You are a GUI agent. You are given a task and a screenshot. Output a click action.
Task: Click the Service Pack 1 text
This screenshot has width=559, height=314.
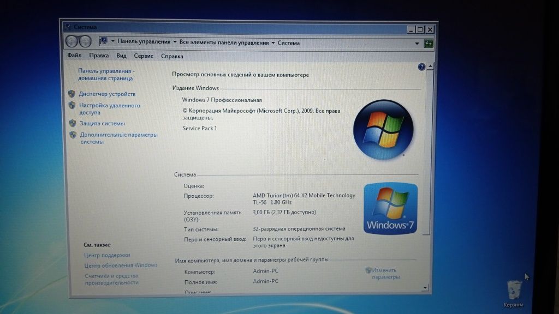pyautogui.click(x=200, y=128)
